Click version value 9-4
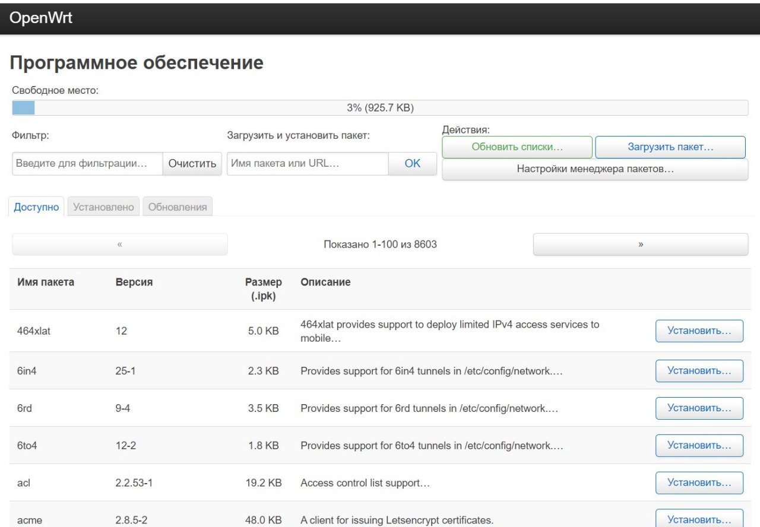Viewport: 760px width, 527px height. pyautogui.click(x=122, y=409)
